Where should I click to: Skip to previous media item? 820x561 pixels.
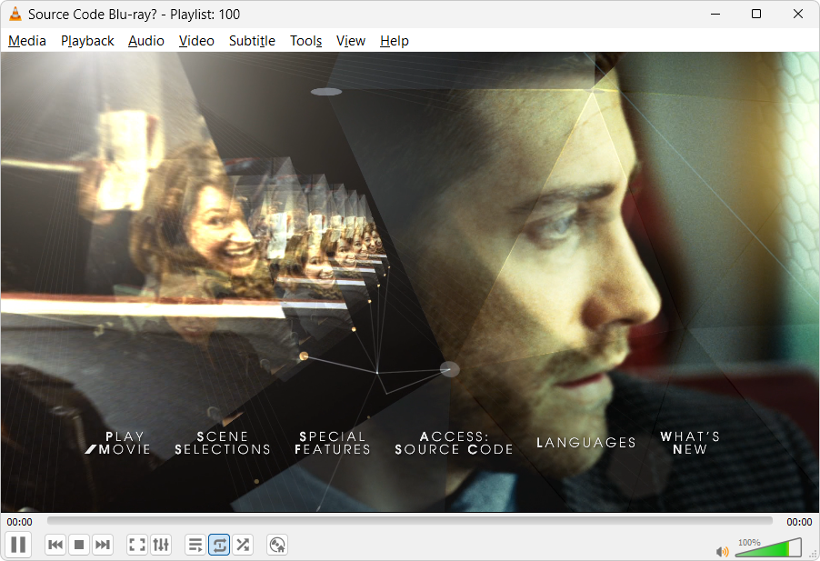pos(55,545)
